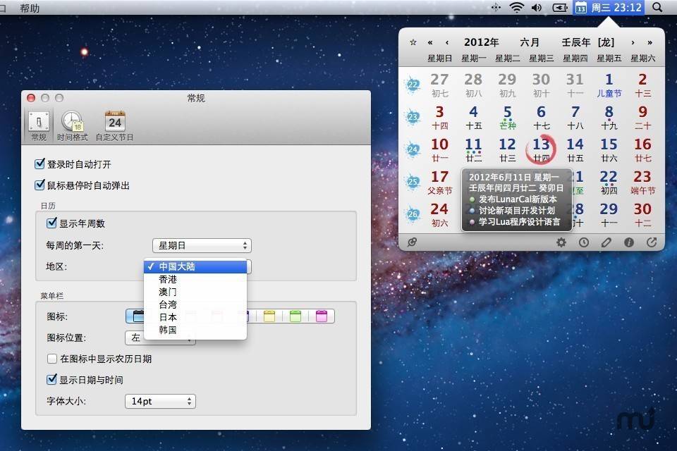Click week 23 badge in calendar

pyautogui.click(x=413, y=116)
